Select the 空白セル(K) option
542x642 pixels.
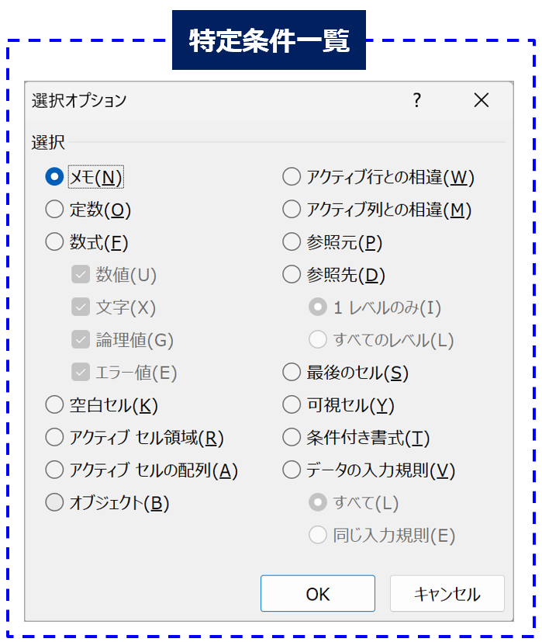coord(54,404)
